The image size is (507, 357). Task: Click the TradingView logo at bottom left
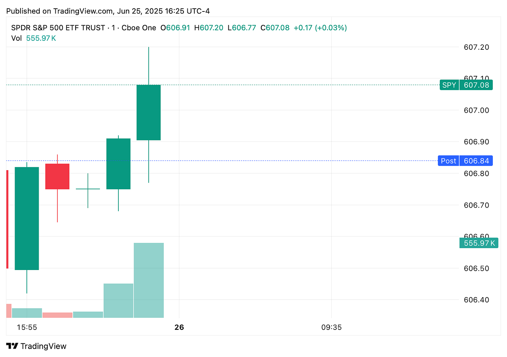point(36,346)
